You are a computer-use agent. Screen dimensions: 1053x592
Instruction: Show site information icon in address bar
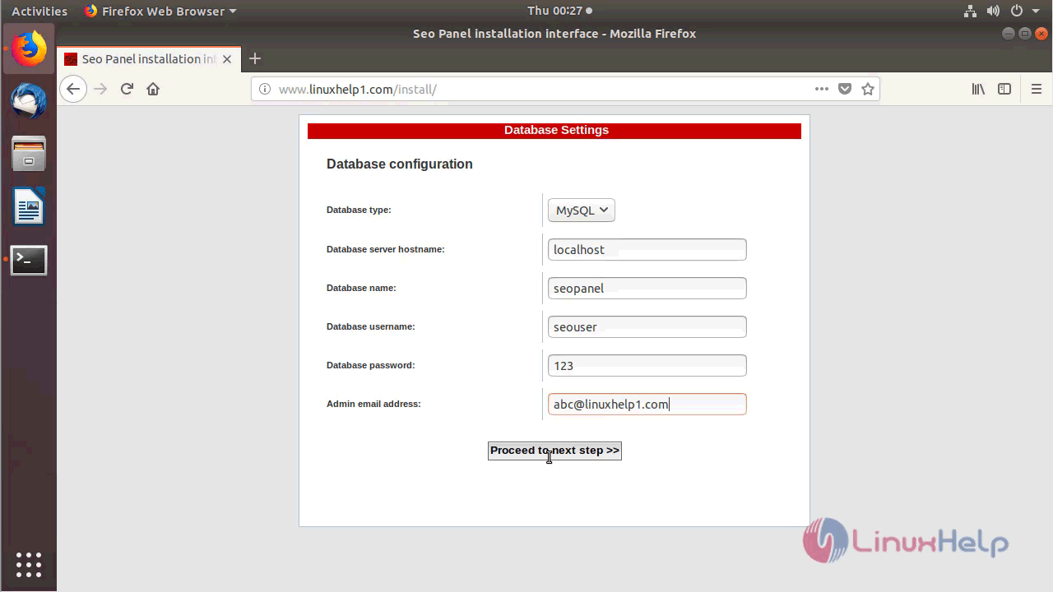(265, 89)
